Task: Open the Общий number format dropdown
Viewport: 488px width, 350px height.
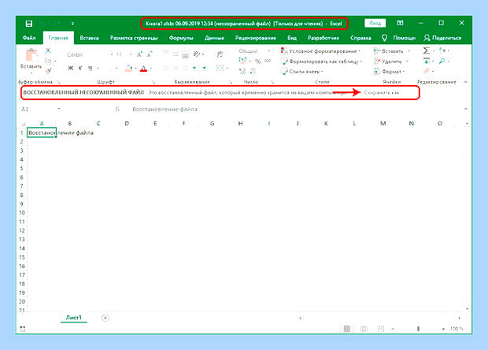Action: pyautogui.click(x=254, y=50)
